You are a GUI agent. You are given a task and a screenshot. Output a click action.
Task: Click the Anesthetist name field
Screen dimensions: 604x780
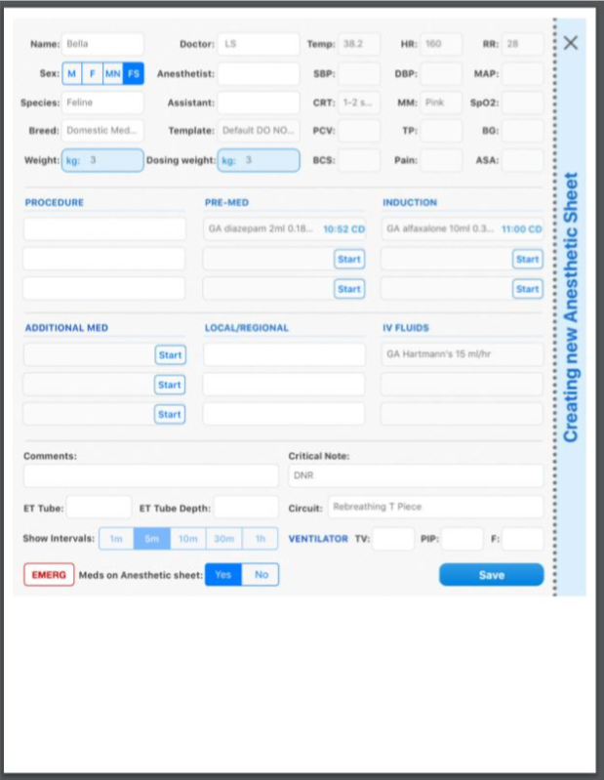(x=258, y=73)
